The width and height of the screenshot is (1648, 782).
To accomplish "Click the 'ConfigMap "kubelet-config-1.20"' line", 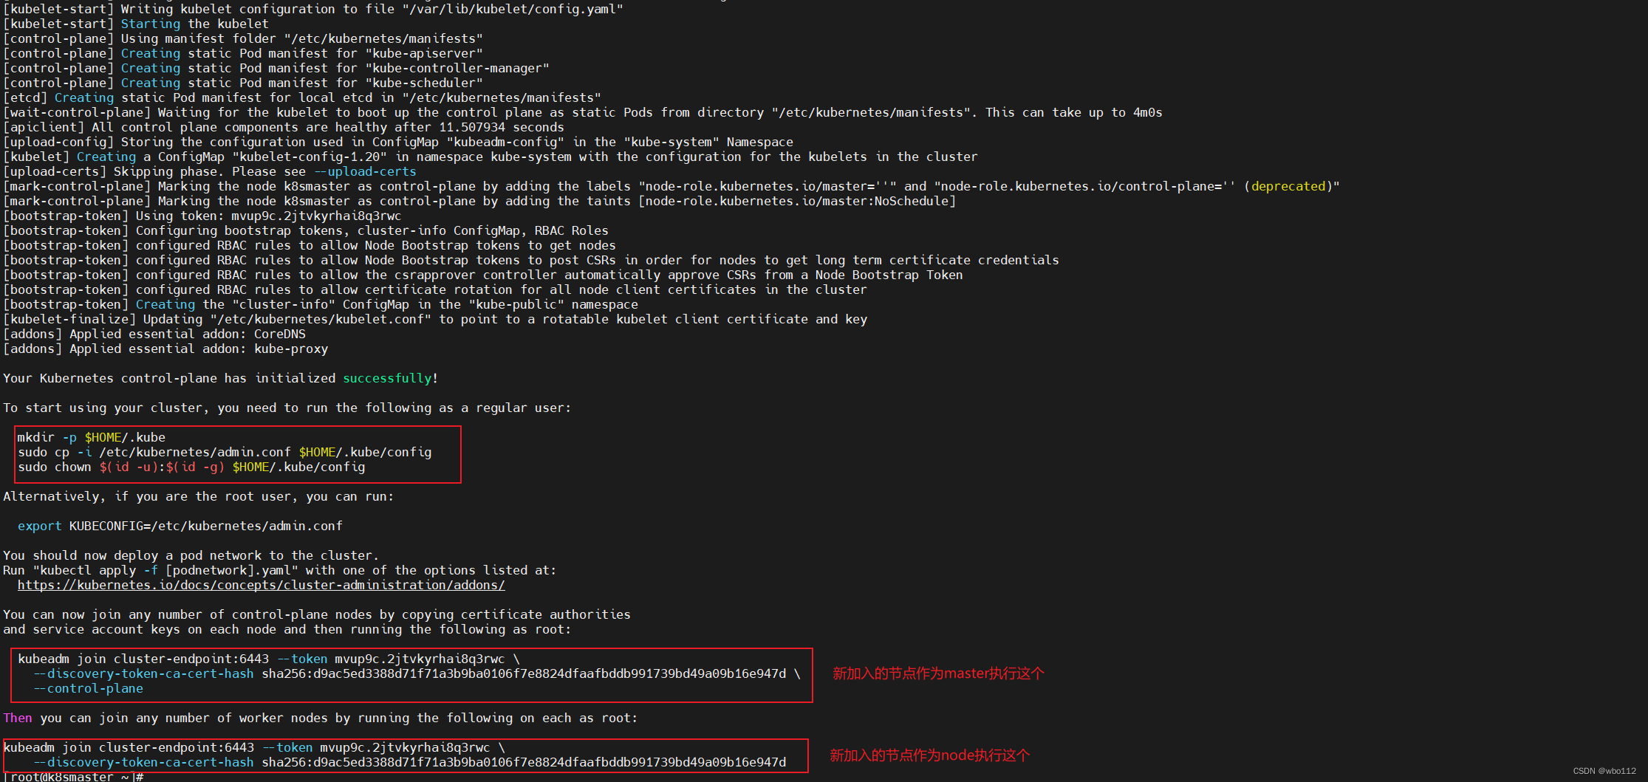I will tap(490, 157).
